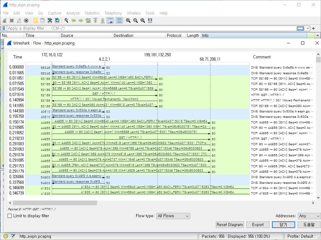Screen dimensions: 321x240
Task: Open Capture options gear icon
Action: (x=26, y=21)
